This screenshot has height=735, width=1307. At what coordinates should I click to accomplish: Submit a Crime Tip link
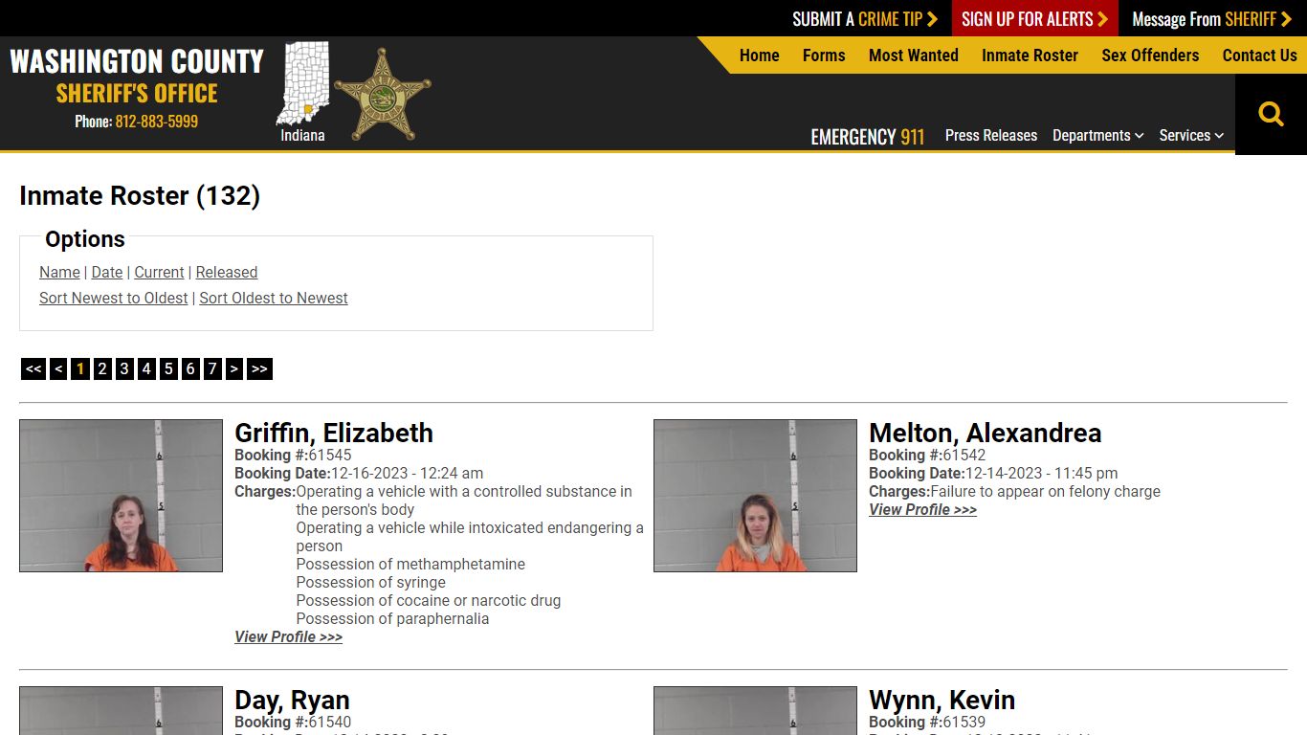pyautogui.click(x=865, y=19)
